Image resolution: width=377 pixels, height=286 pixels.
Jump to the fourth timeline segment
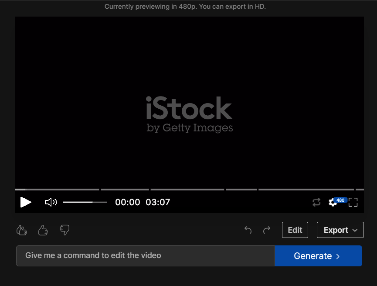[241, 190]
